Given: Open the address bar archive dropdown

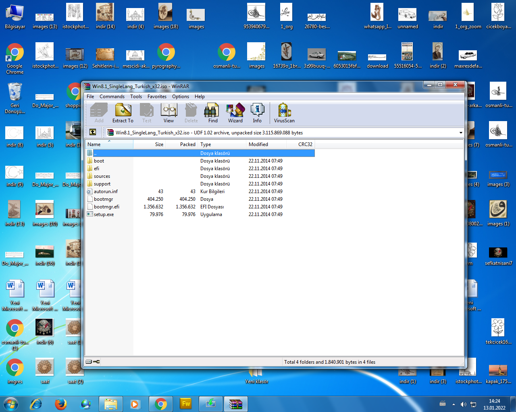Looking at the screenshot, I should pyautogui.click(x=461, y=132).
